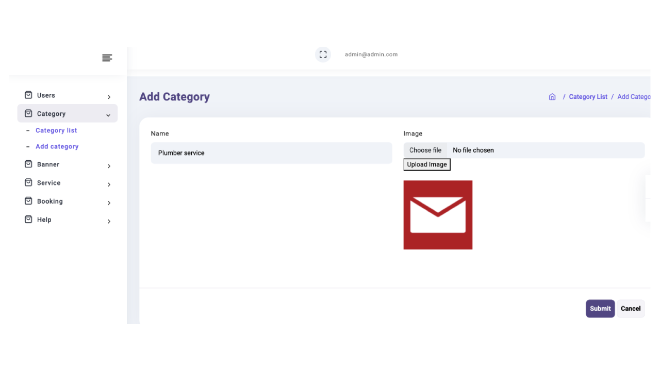
Task: Click the red envelope image preview
Action: 438,215
